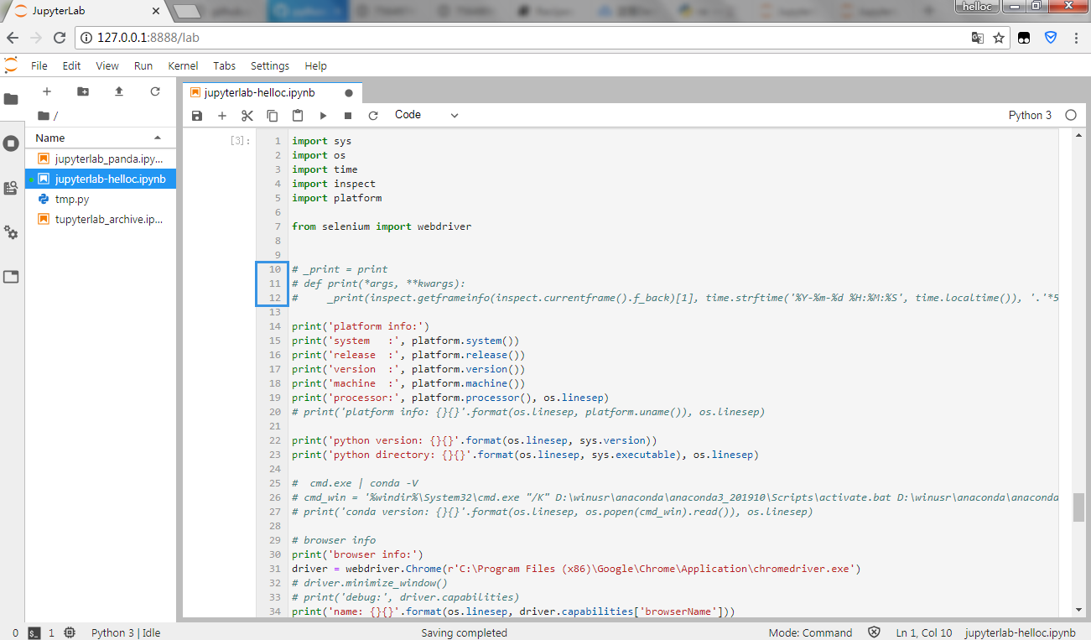
Task: Click the root folder breadcrumb icon
Action: tap(44, 116)
